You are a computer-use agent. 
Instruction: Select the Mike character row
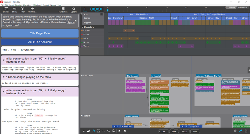point(92,38)
